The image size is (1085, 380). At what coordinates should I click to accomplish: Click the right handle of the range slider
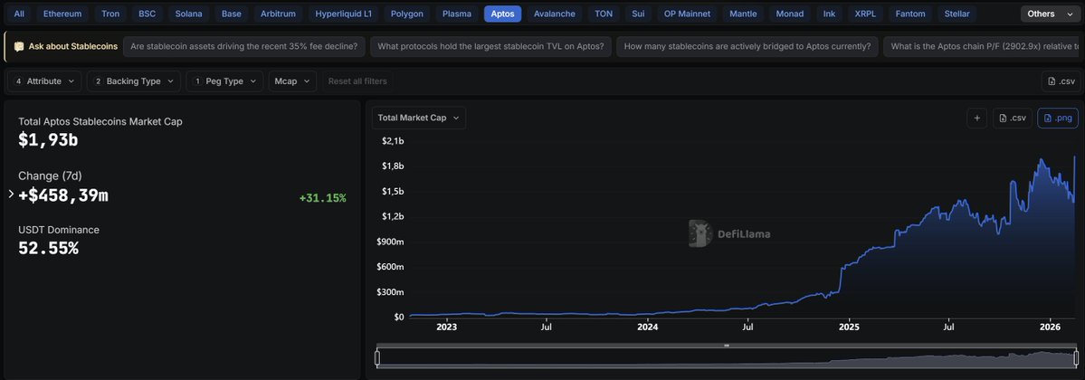(1076, 358)
